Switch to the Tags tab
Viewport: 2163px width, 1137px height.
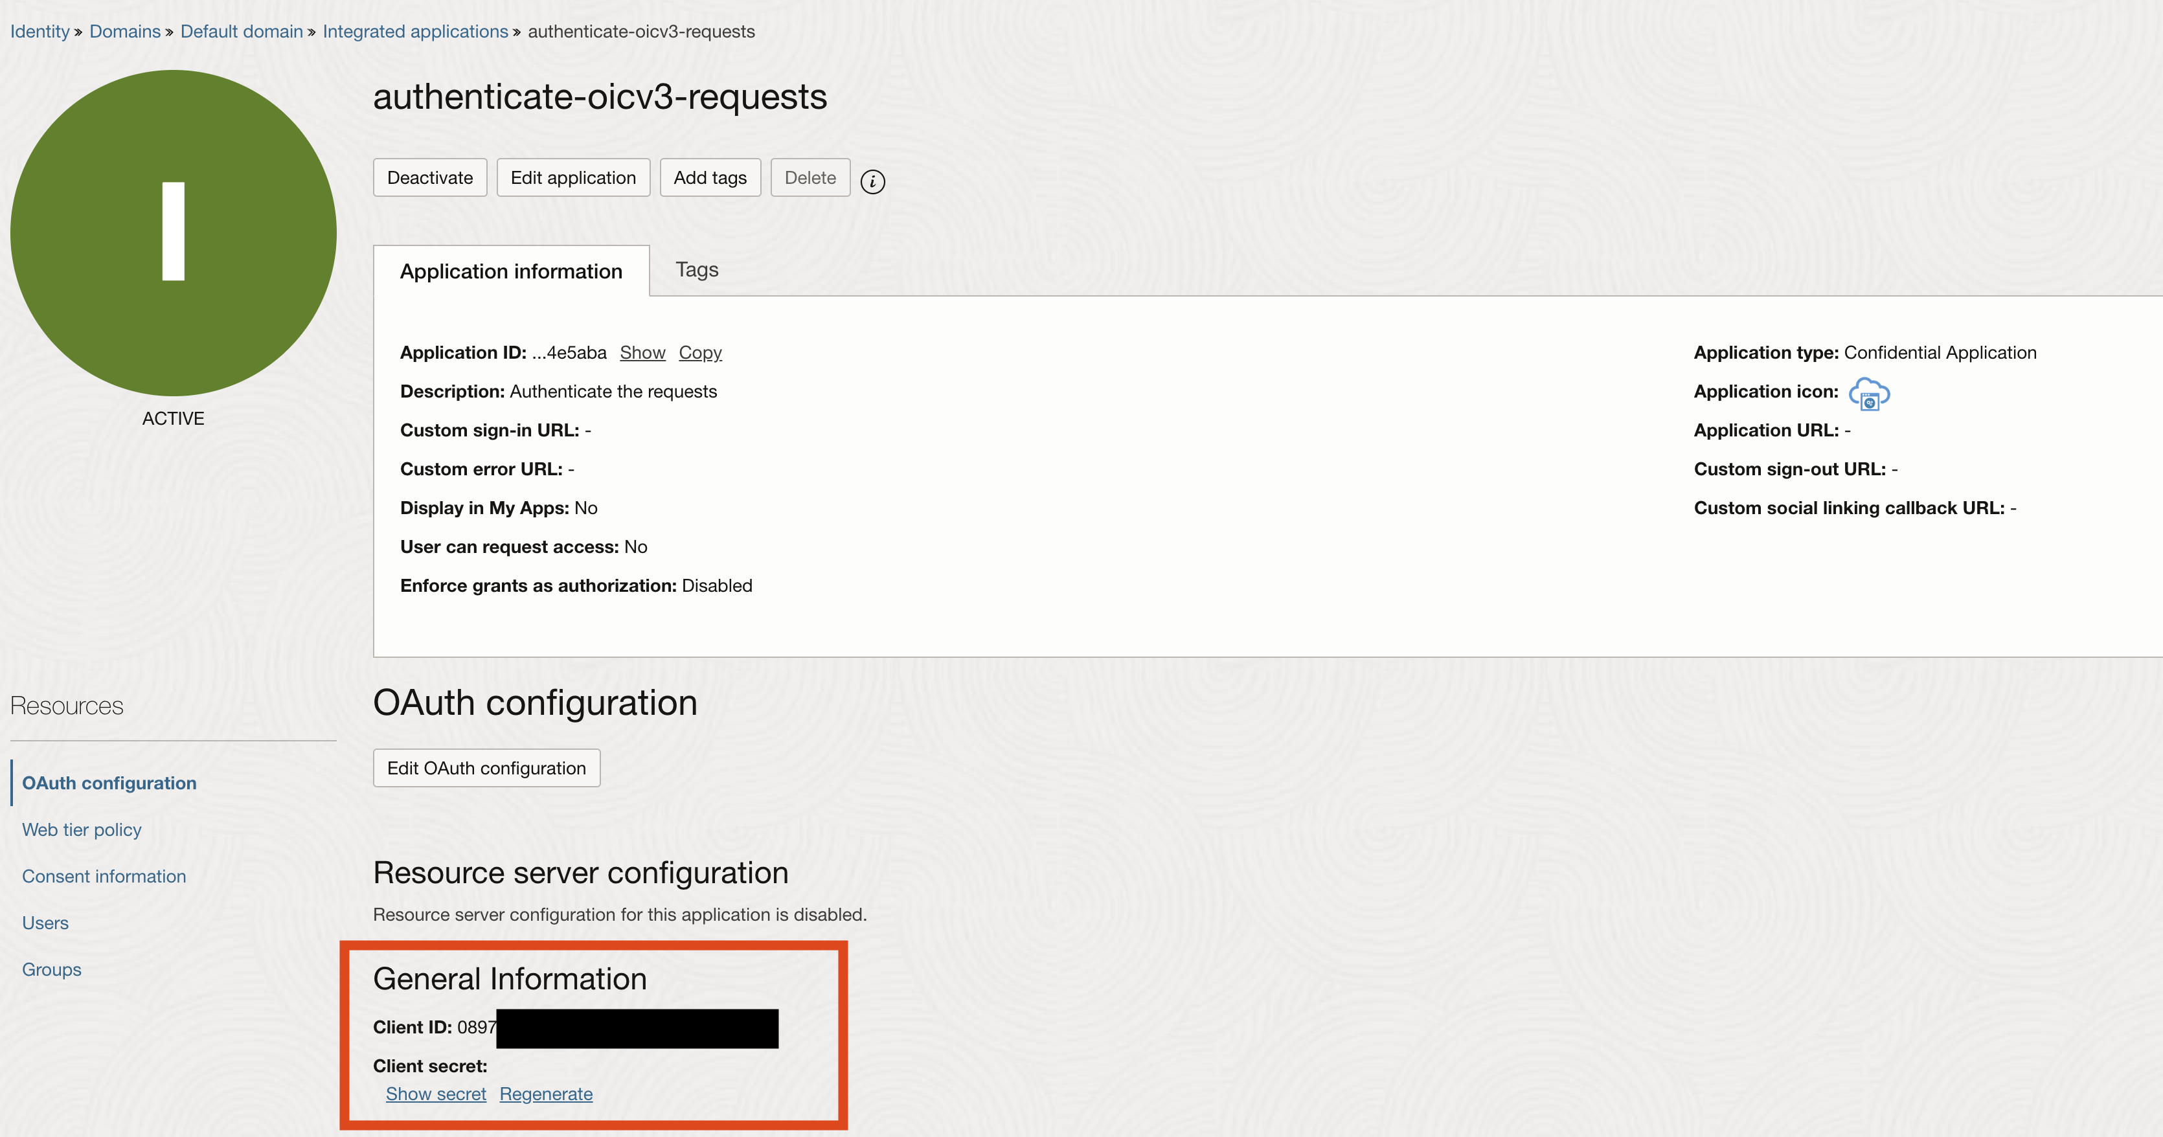(696, 269)
